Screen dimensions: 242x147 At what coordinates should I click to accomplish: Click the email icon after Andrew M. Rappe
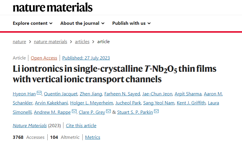point(74,111)
